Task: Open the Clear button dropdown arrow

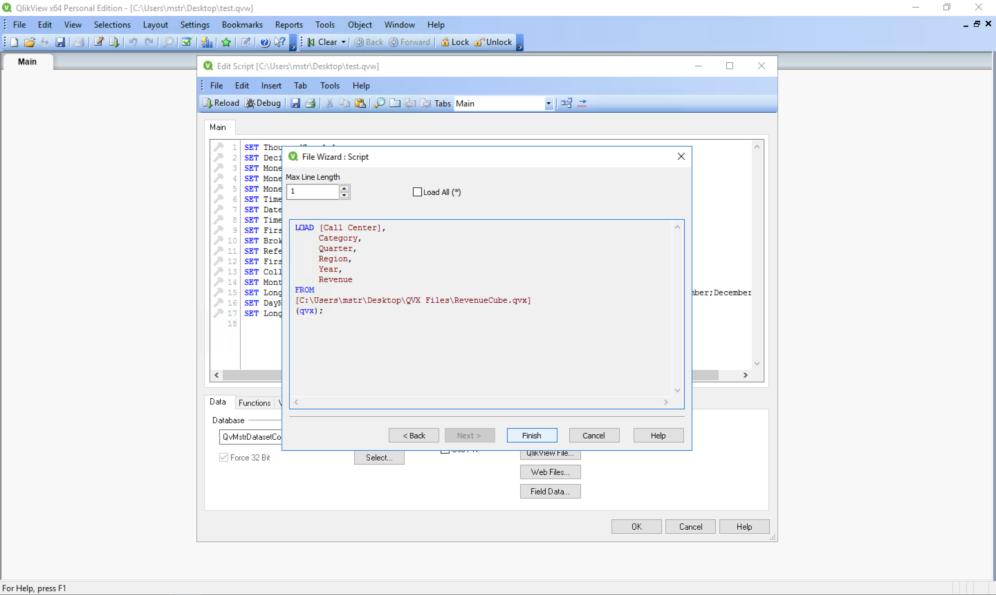Action: [343, 42]
